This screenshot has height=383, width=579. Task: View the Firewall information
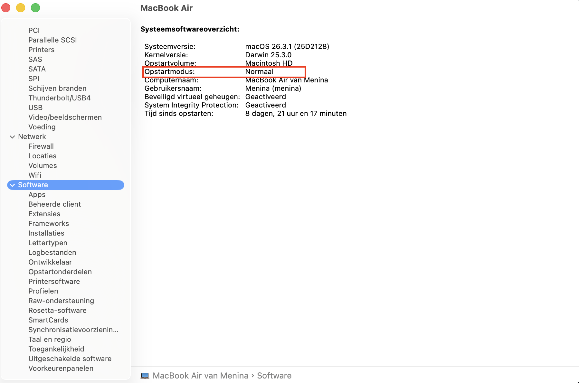pyautogui.click(x=41, y=146)
